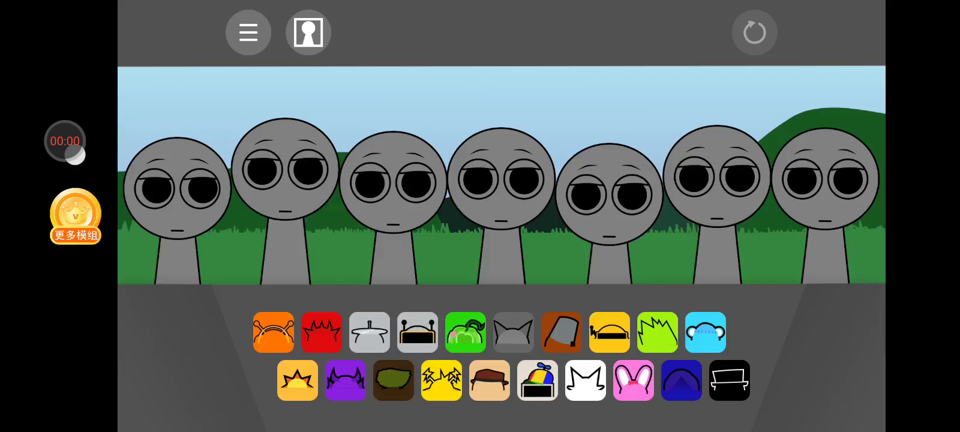The height and width of the screenshot is (432, 960).
Task: Choose the brown fedora hat icon
Action: (490, 380)
